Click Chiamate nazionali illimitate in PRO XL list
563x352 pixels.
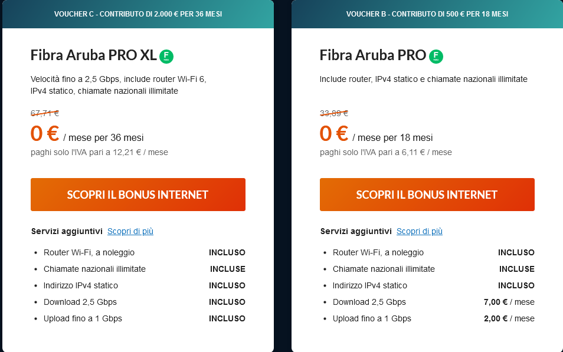click(x=94, y=269)
